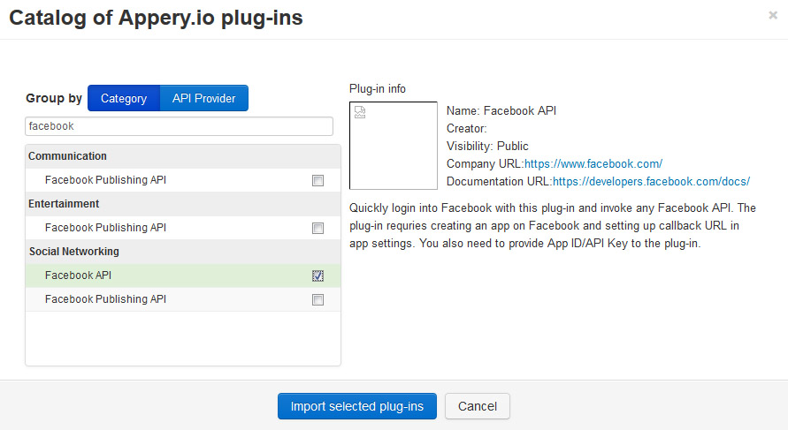
Task: Close the plug-in catalog dialog with X
Action: 773,15
